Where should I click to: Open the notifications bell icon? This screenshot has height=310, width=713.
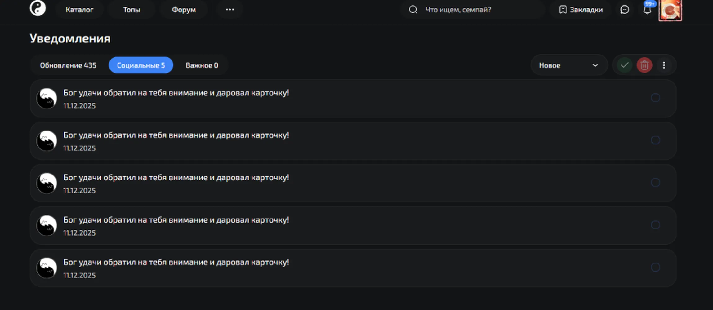tap(647, 10)
